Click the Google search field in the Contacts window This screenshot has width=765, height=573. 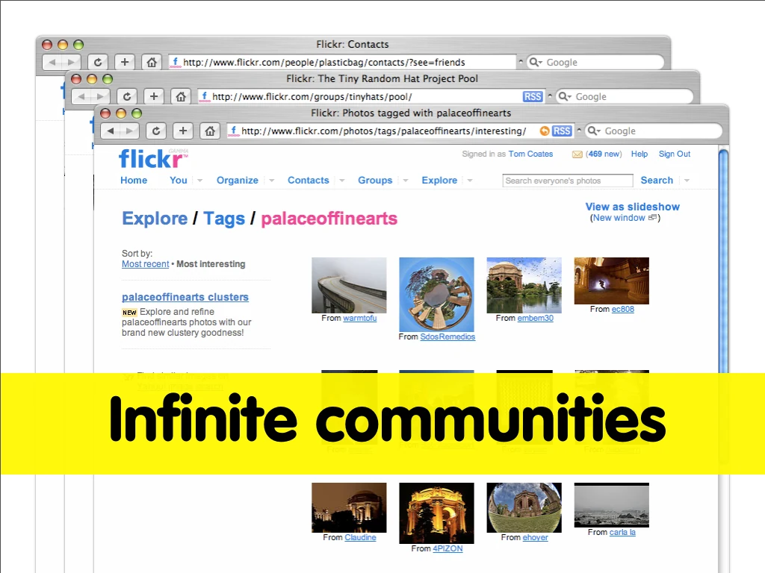pyautogui.click(x=595, y=62)
